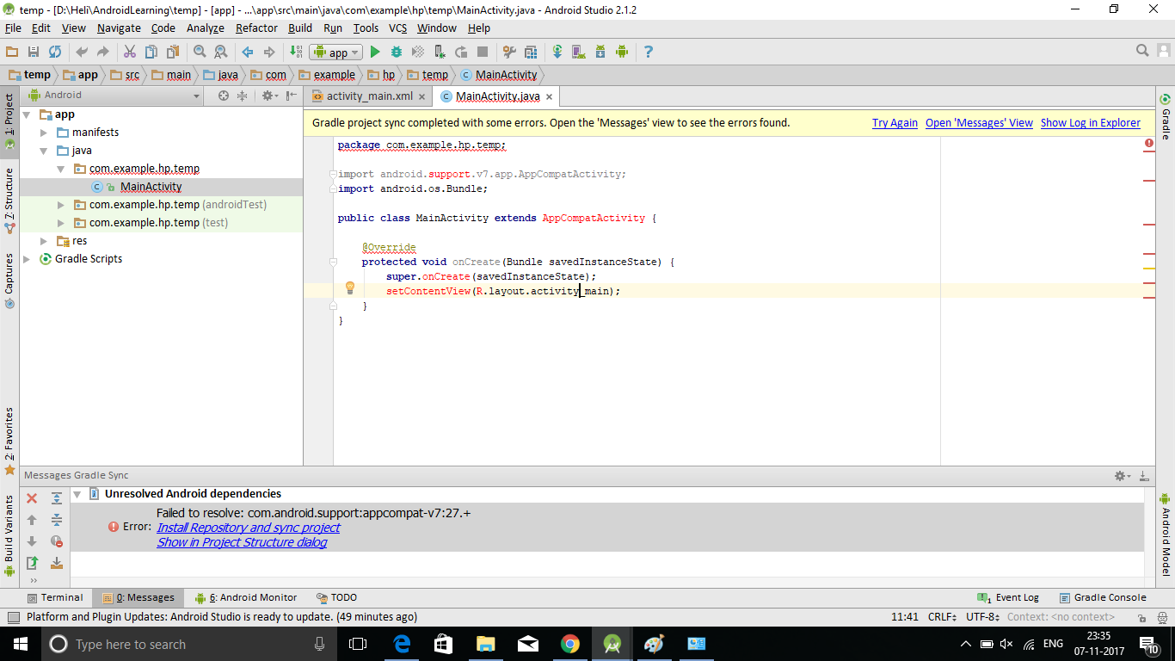Screen dimensions: 1175x661
Task: Collapse all nodes in Project panel toolbar
Action: (243, 96)
